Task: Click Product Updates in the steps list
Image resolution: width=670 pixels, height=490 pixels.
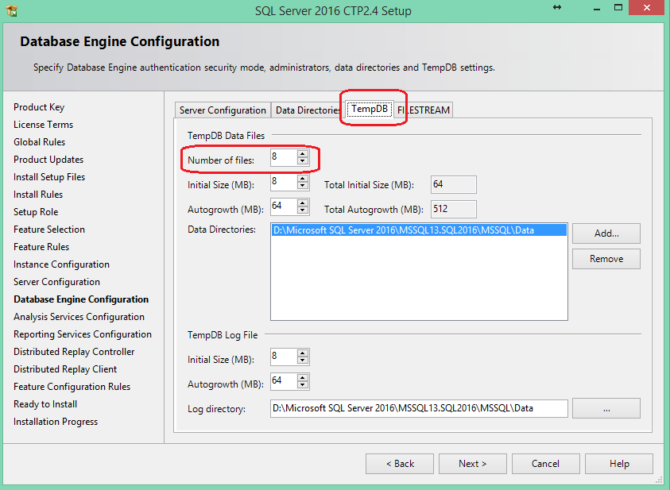Action: (48, 160)
